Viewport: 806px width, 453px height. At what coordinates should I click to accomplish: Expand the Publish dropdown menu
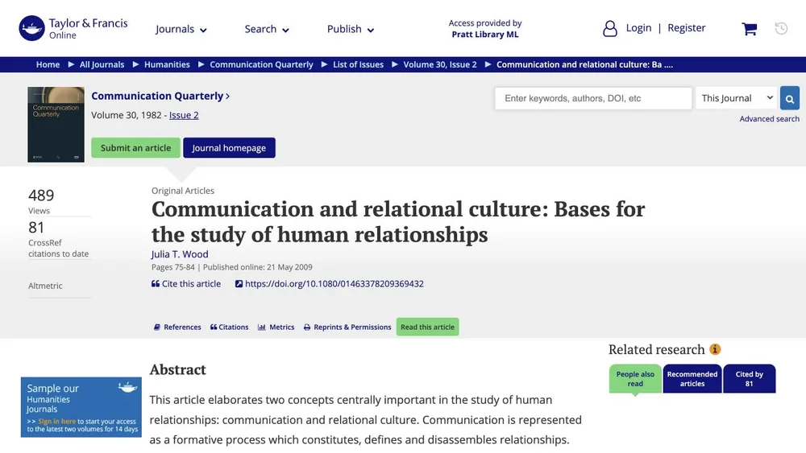pyautogui.click(x=351, y=29)
